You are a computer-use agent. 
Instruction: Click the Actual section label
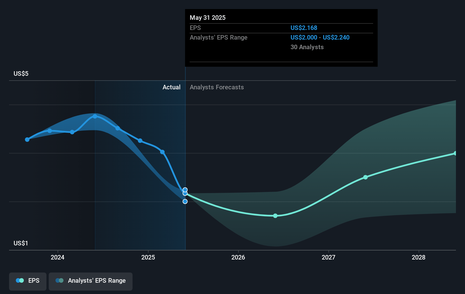pyautogui.click(x=171, y=87)
